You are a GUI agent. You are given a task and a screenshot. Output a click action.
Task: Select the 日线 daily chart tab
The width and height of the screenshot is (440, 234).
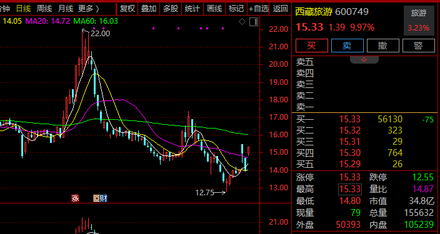click(23, 9)
